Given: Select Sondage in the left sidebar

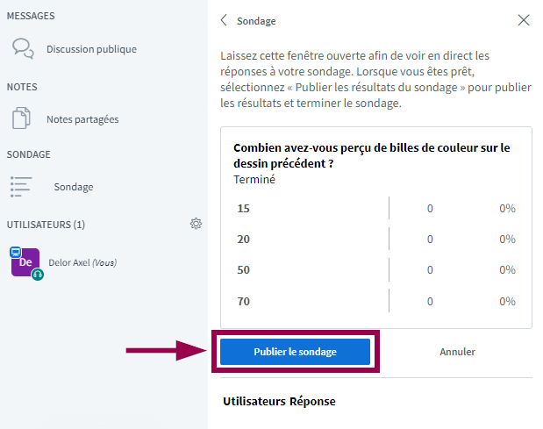Looking at the screenshot, I should coord(74,187).
